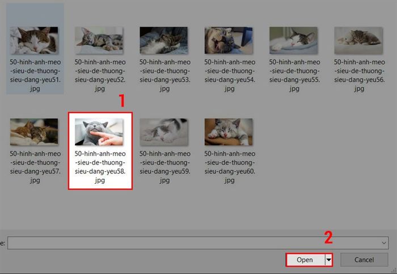Click the file name label ending yeu51.jpg
Viewport: 397px width, 274px height.
click(35, 75)
